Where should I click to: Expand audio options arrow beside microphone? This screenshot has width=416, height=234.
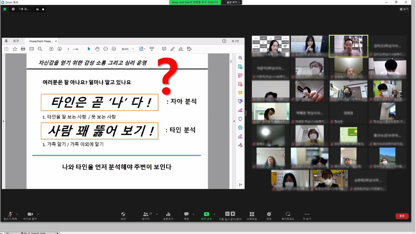[x=17, y=214]
